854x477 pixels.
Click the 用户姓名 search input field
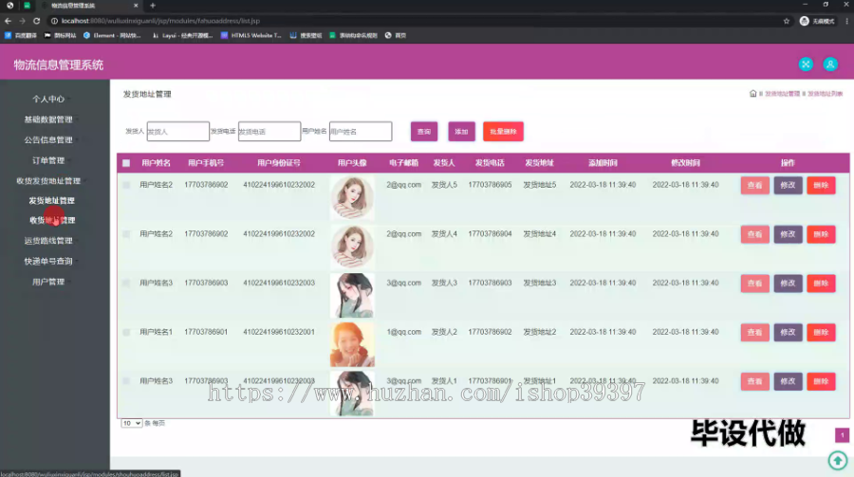tap(361, 131)
